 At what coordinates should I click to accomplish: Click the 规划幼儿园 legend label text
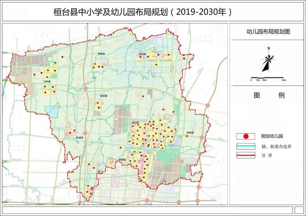coord(272,136)
